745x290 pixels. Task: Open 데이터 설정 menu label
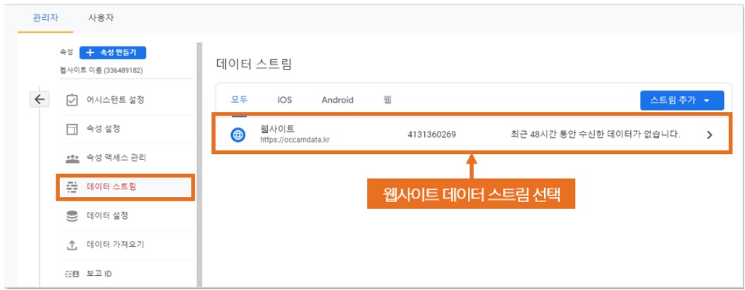(x=107, y=216)
